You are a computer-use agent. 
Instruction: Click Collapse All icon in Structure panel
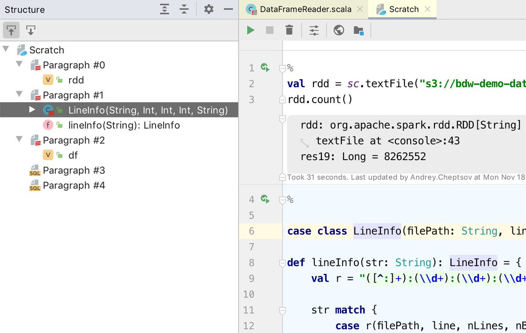(184, 9)
